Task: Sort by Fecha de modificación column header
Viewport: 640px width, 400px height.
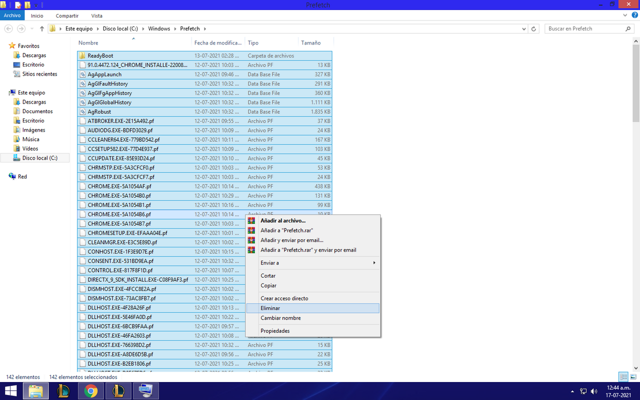Action: click(218, 43)
